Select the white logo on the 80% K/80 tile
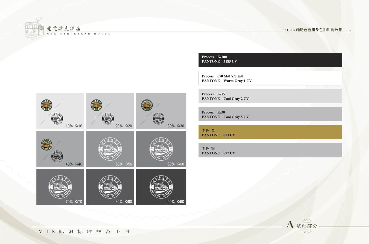The height and width of the screenshot is (244, 369). 110,187
